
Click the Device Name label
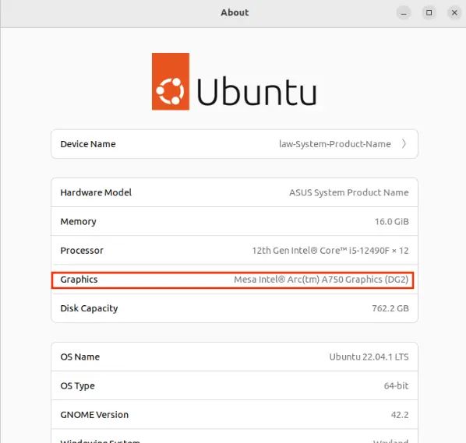(88, 144)
